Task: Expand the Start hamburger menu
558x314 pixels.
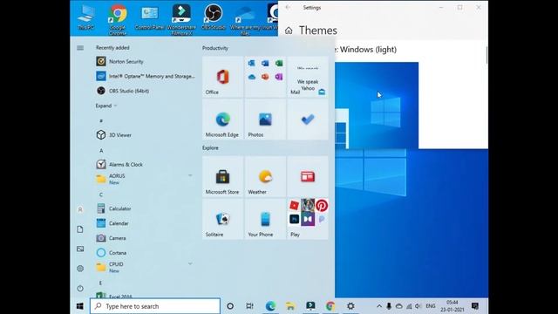Action: [x=80, y=48]
